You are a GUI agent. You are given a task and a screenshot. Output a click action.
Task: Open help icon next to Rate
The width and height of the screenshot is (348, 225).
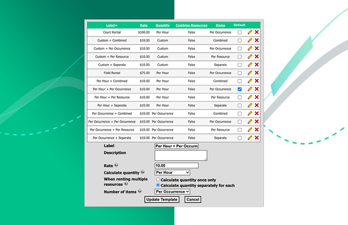tap(116, 166)
